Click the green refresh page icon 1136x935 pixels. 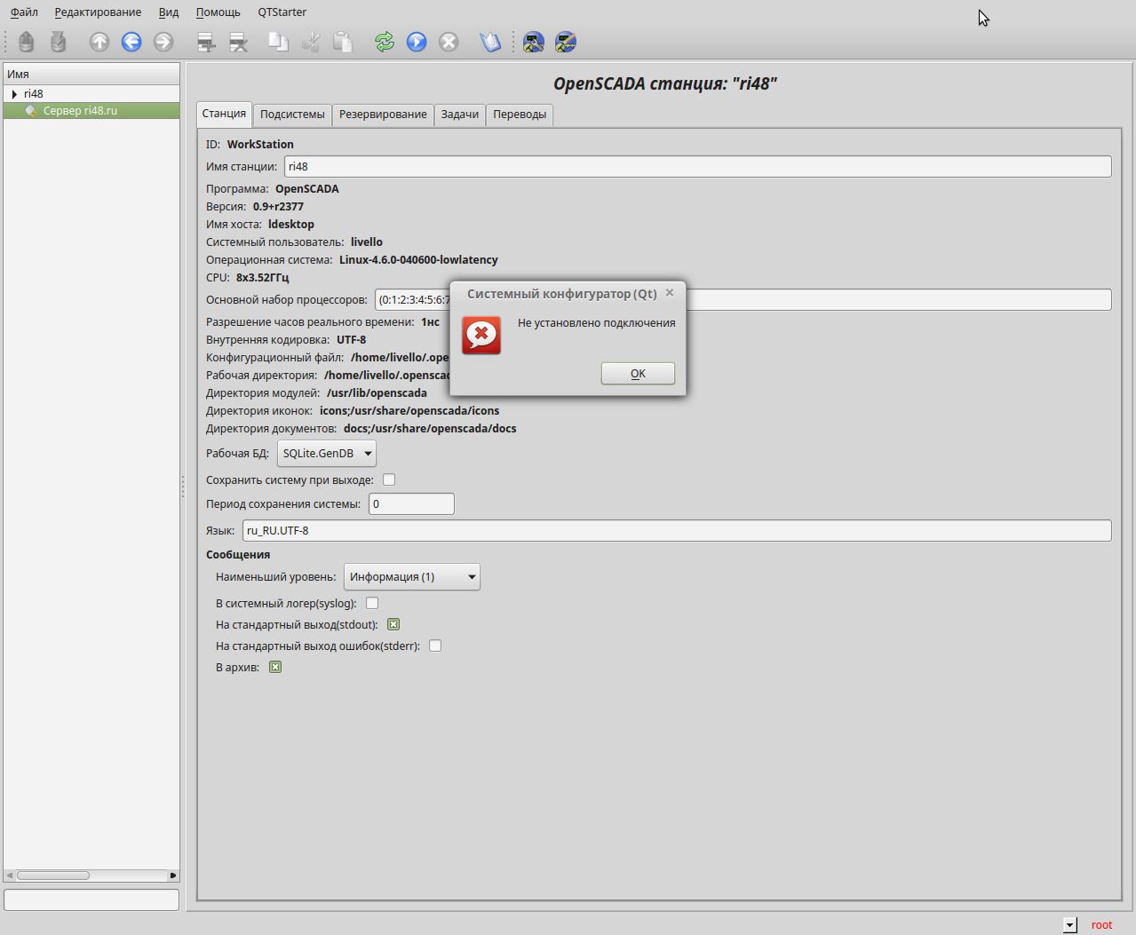384,42
